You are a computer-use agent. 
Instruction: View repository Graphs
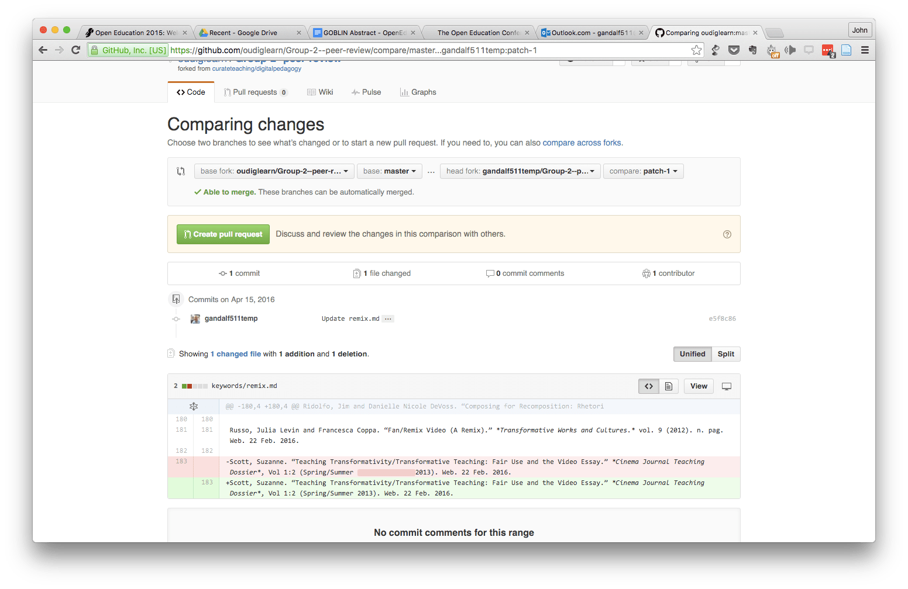[418, 92]
